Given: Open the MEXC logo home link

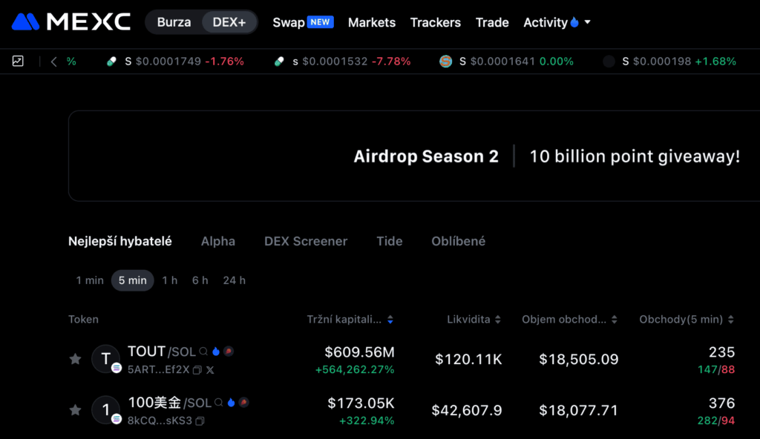Looking at the screenshot, I should click(71, 22).
